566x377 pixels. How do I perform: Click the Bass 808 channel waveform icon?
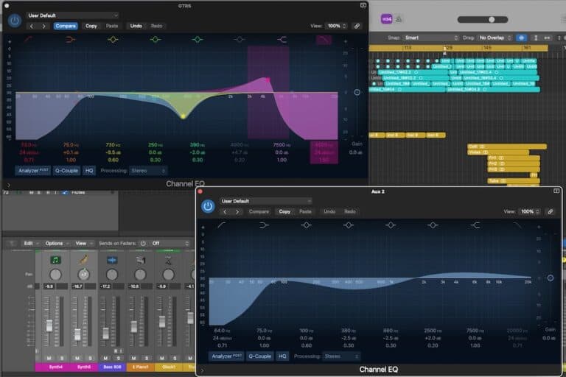(x=112, y=260)
